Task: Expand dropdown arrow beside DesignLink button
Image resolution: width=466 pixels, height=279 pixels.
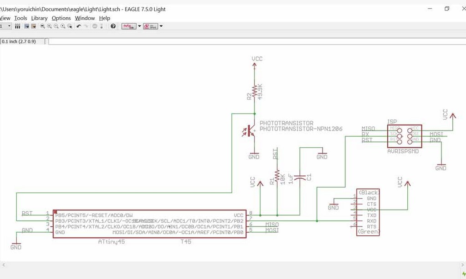Action: pyautogui.click(x=139, y=26)
